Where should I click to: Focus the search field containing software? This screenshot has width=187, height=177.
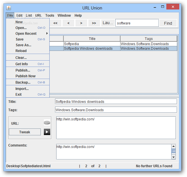click(137, 23)
